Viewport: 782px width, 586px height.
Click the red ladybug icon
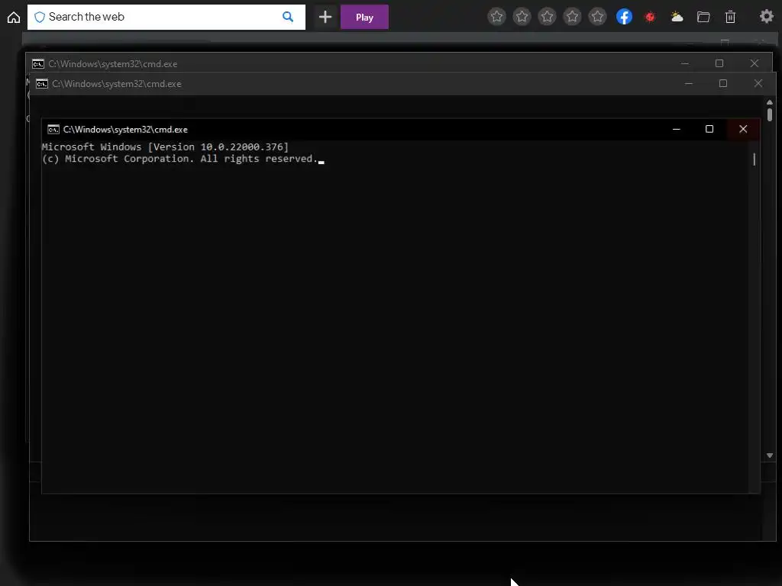point(650,17)
